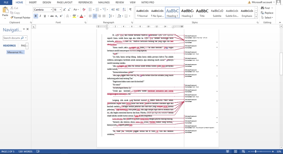Apply Heading 1 style
The width and height of the screenshot is (283, 154).
pyautogui.click(x=172, y=12)
